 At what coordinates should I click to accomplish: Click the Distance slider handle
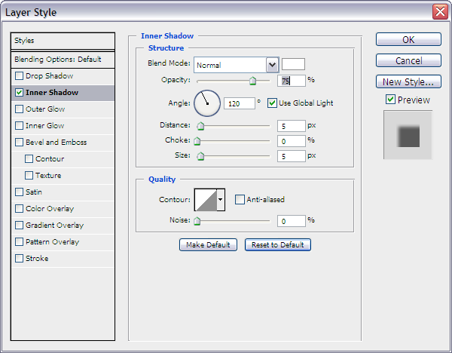pos(200,126)
